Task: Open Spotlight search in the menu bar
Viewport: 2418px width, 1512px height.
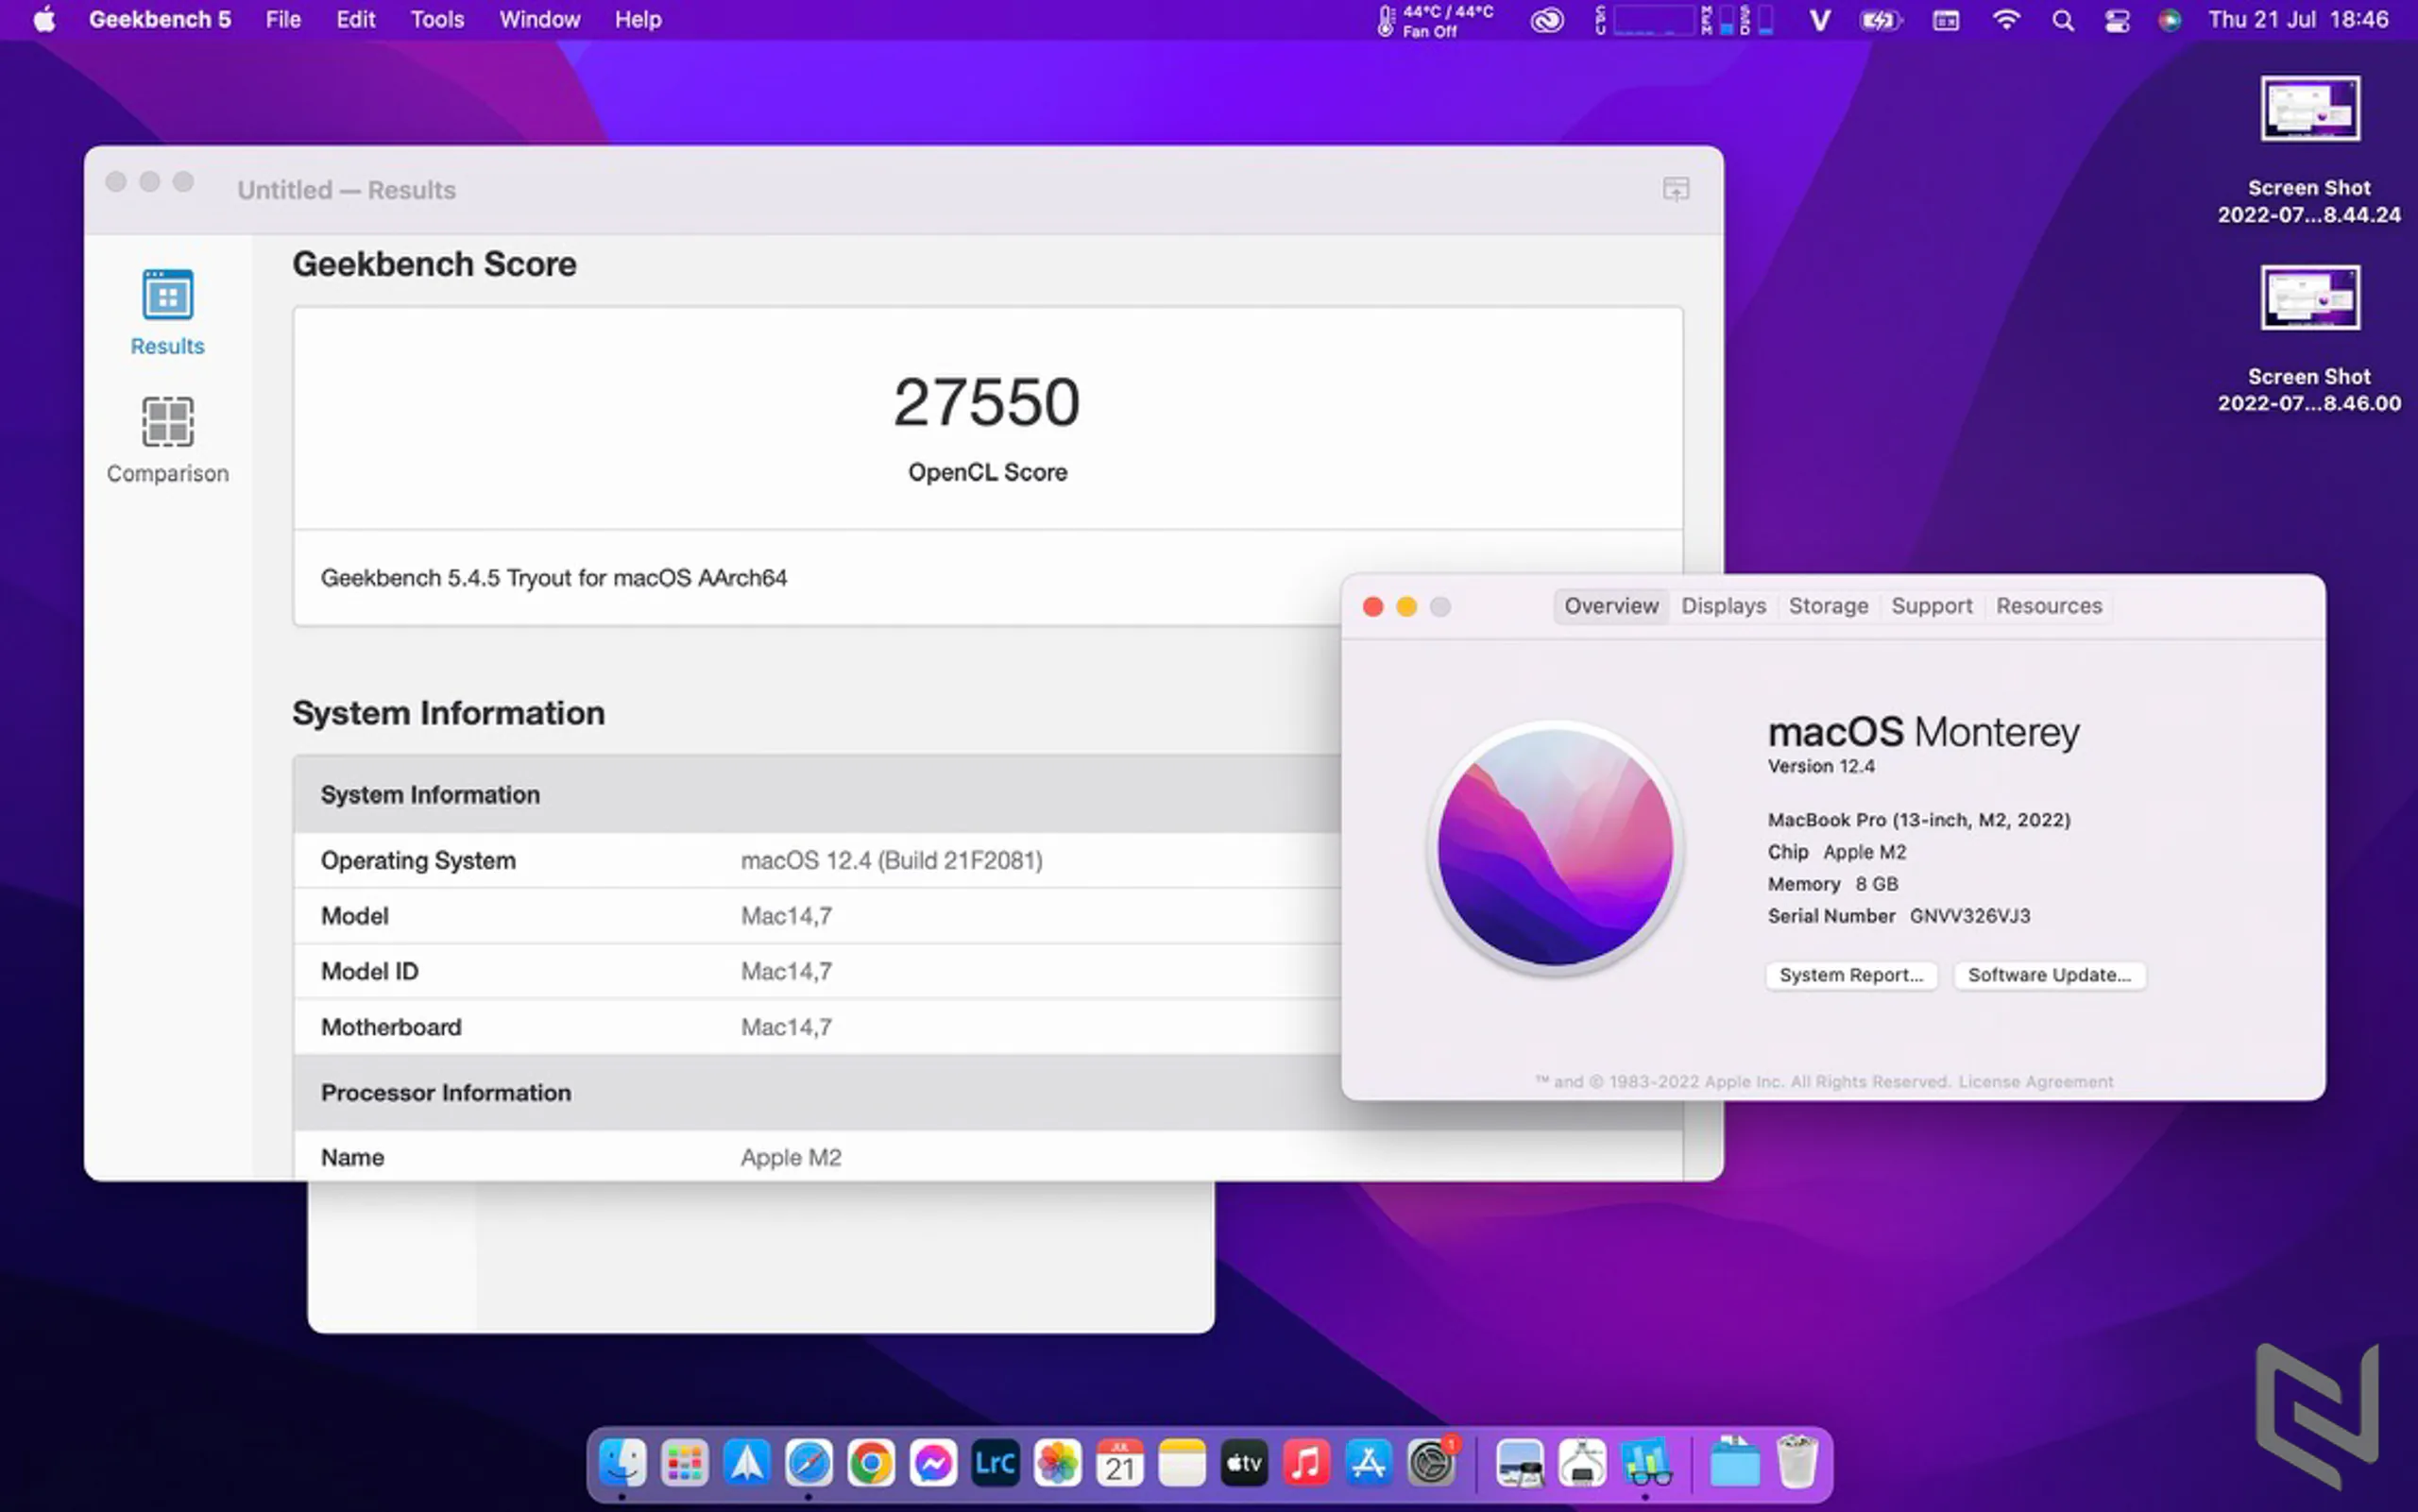Action: tap(2062, 20)
